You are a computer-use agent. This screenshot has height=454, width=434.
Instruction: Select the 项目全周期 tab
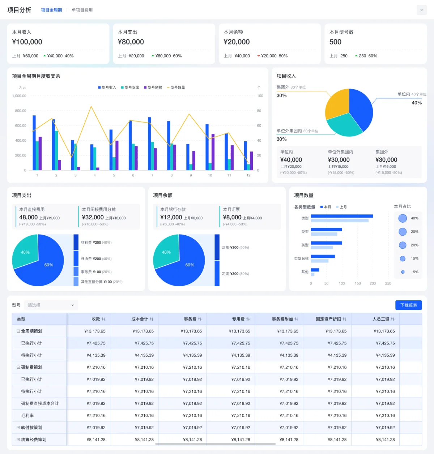pos(51,10)
